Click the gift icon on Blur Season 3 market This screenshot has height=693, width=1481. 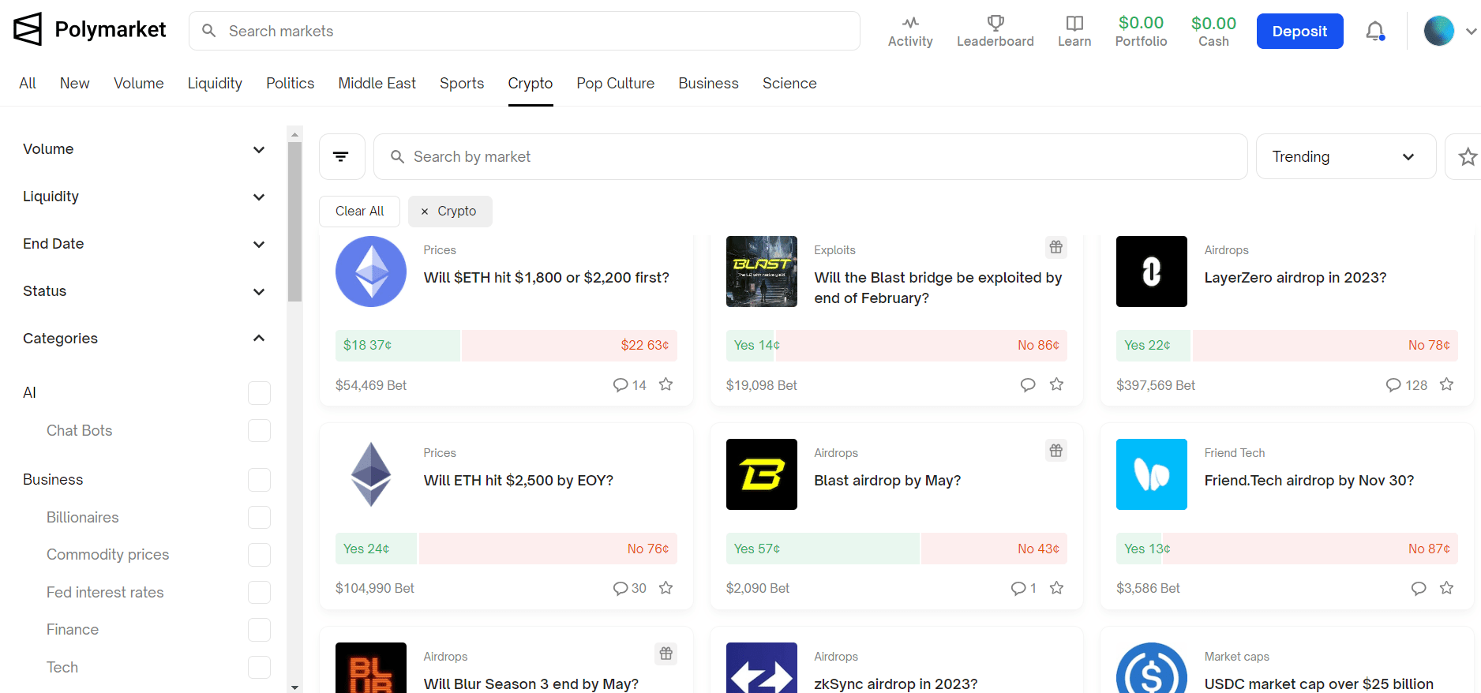tap(666, 654)
